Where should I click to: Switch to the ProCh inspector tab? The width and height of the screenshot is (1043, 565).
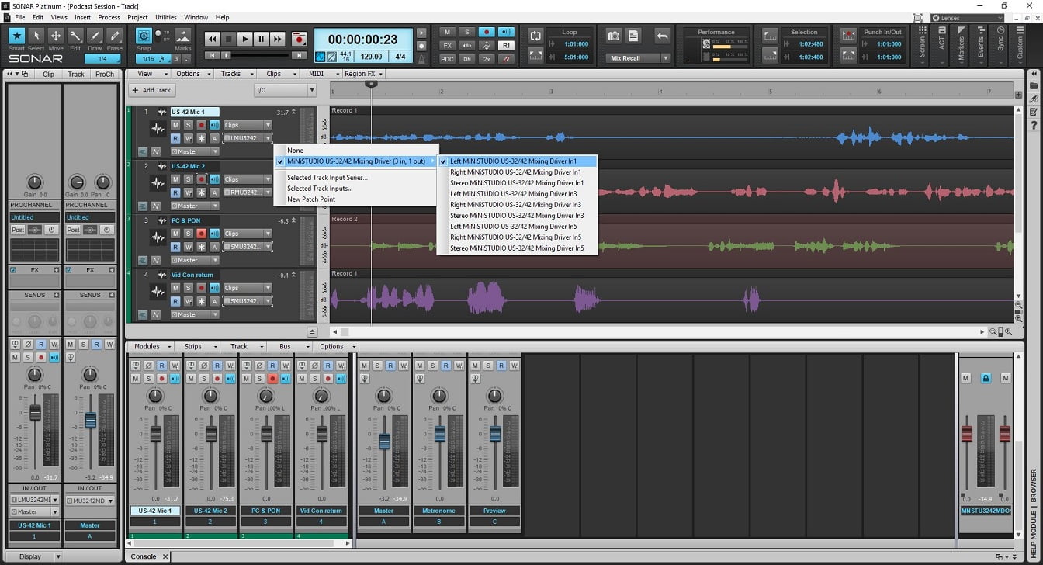tap(105, 75)
